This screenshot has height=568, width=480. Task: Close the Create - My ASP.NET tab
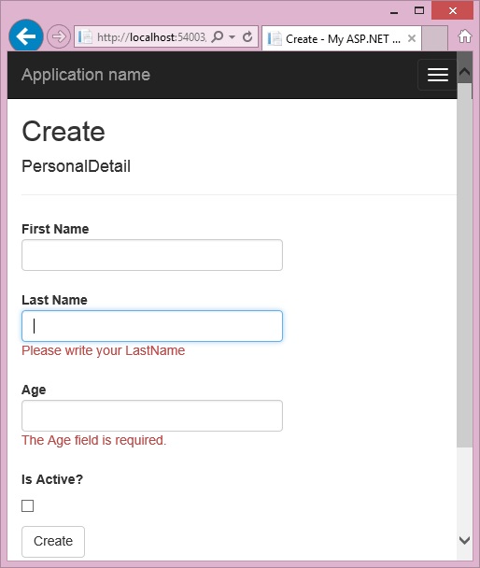pos(412,38)
